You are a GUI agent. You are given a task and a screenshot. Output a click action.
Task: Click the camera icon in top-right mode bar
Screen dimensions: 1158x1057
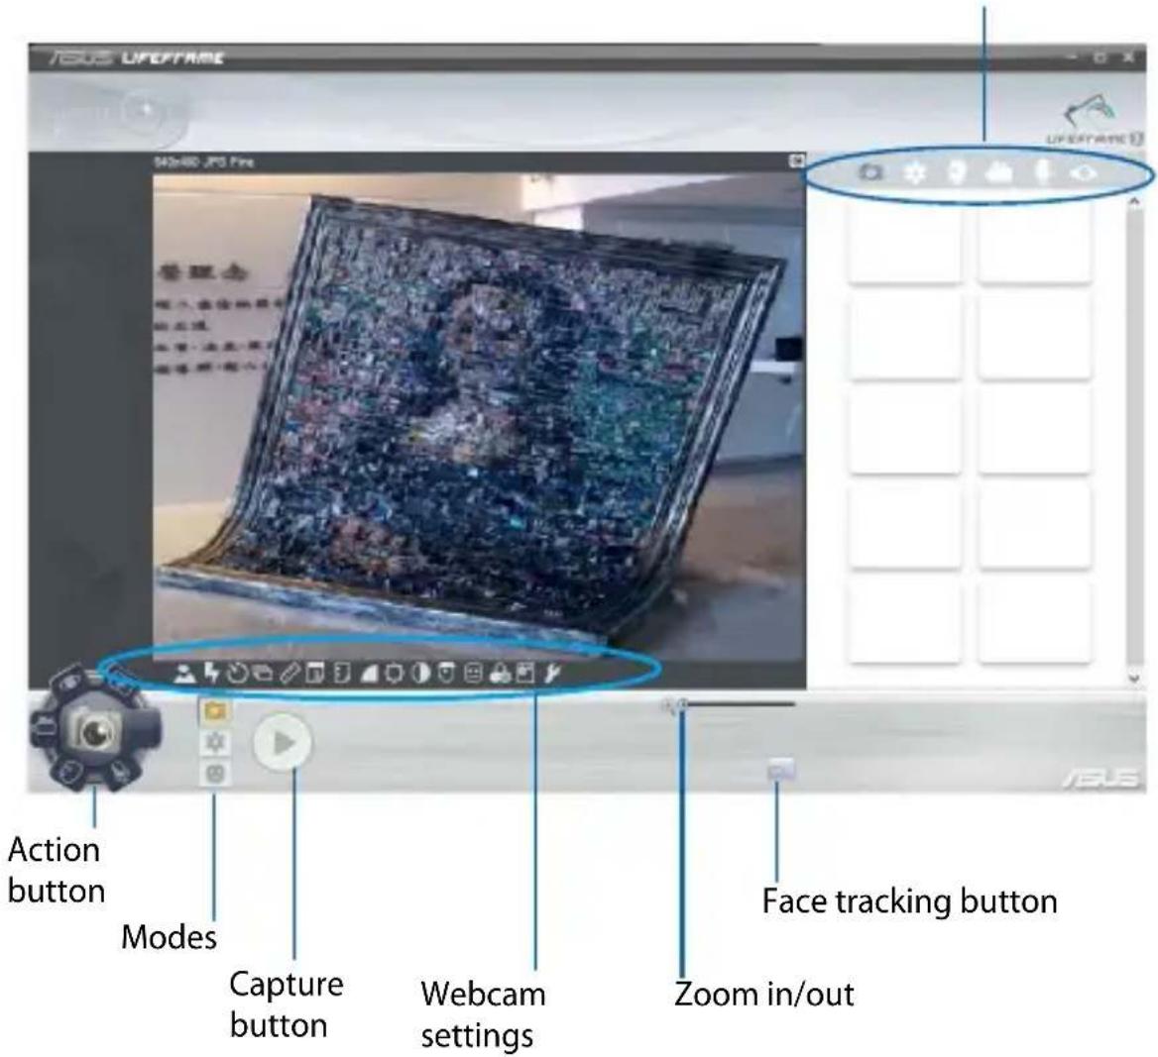(x=871, y=172)
